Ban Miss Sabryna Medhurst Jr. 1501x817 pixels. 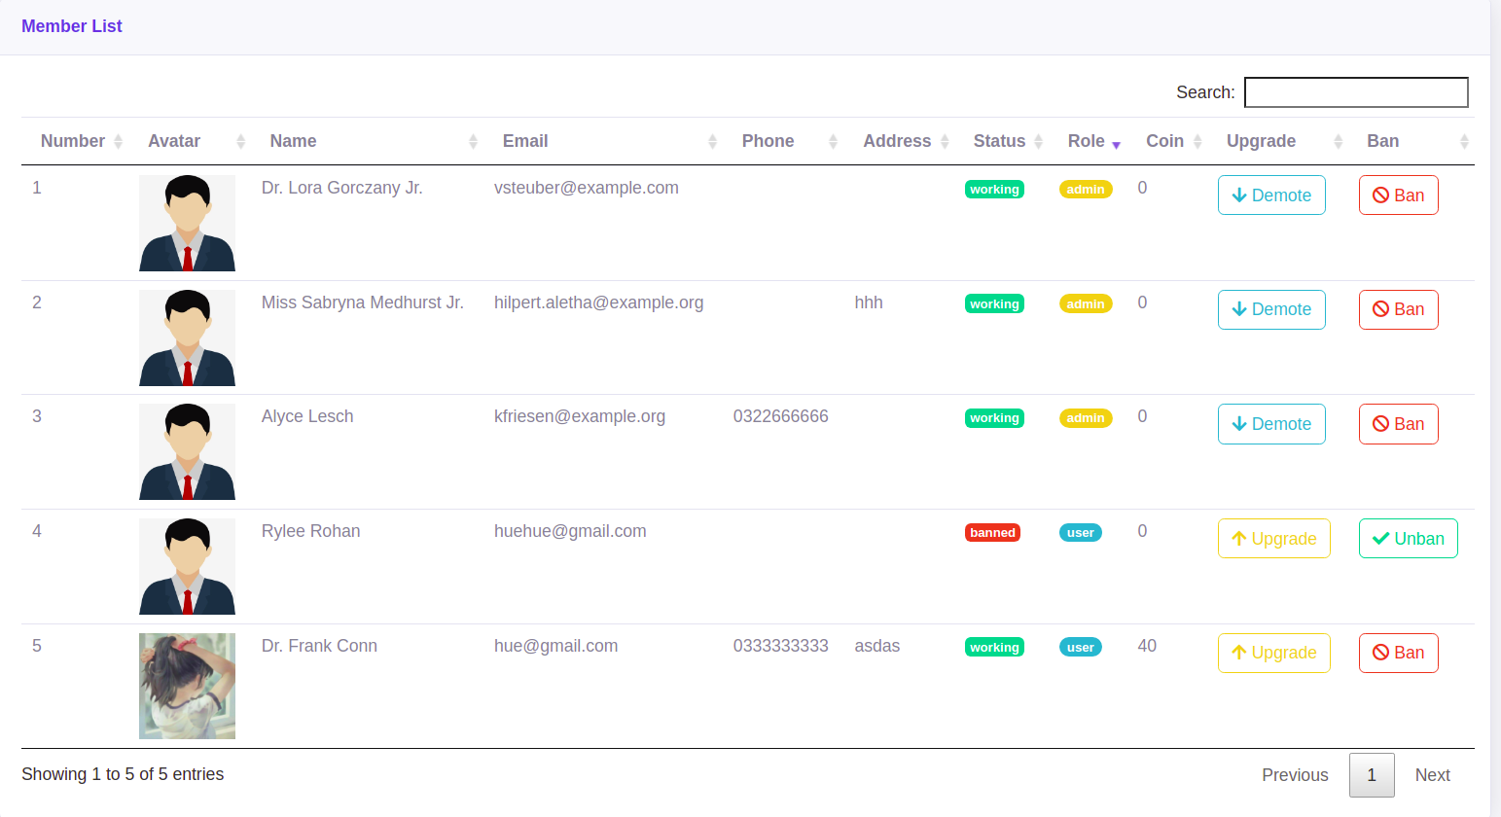tap(1398, 309)
